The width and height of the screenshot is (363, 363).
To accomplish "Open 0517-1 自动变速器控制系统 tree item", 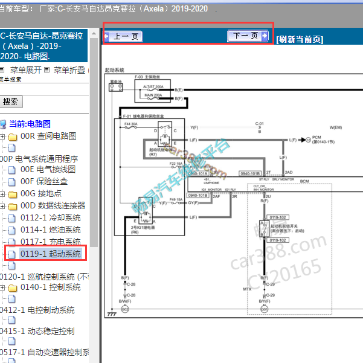I will tap(45, 352).
